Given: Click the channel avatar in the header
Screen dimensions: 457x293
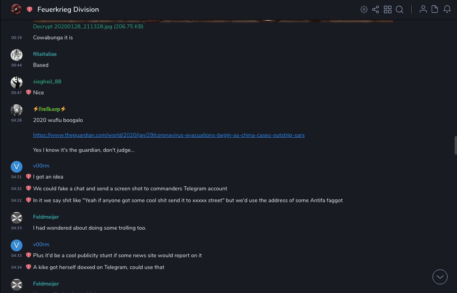Looking at the screenshot, I should point(16,9).
